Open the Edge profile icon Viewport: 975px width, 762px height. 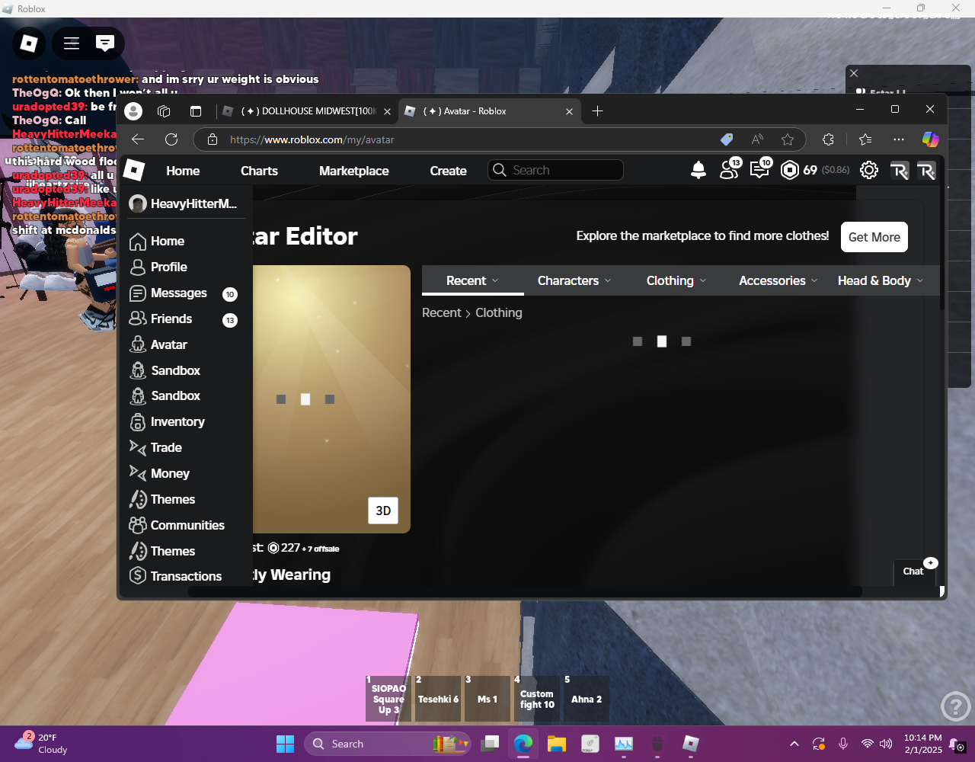click(133, 111)
